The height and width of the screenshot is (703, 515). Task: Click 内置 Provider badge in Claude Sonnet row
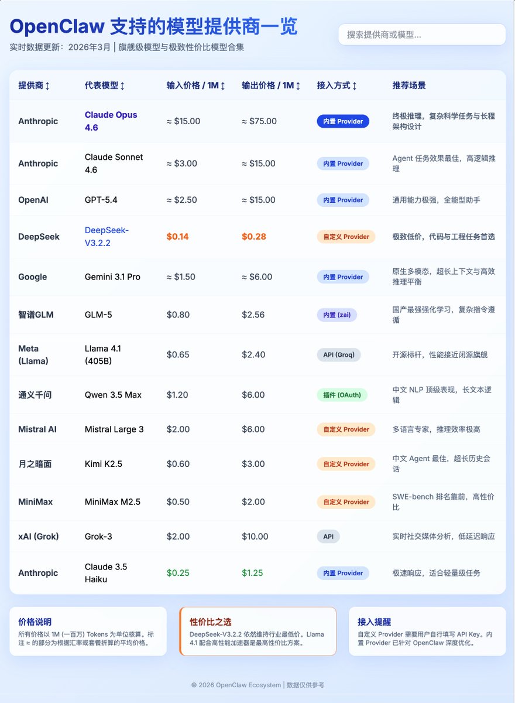(x=343, y=163)
